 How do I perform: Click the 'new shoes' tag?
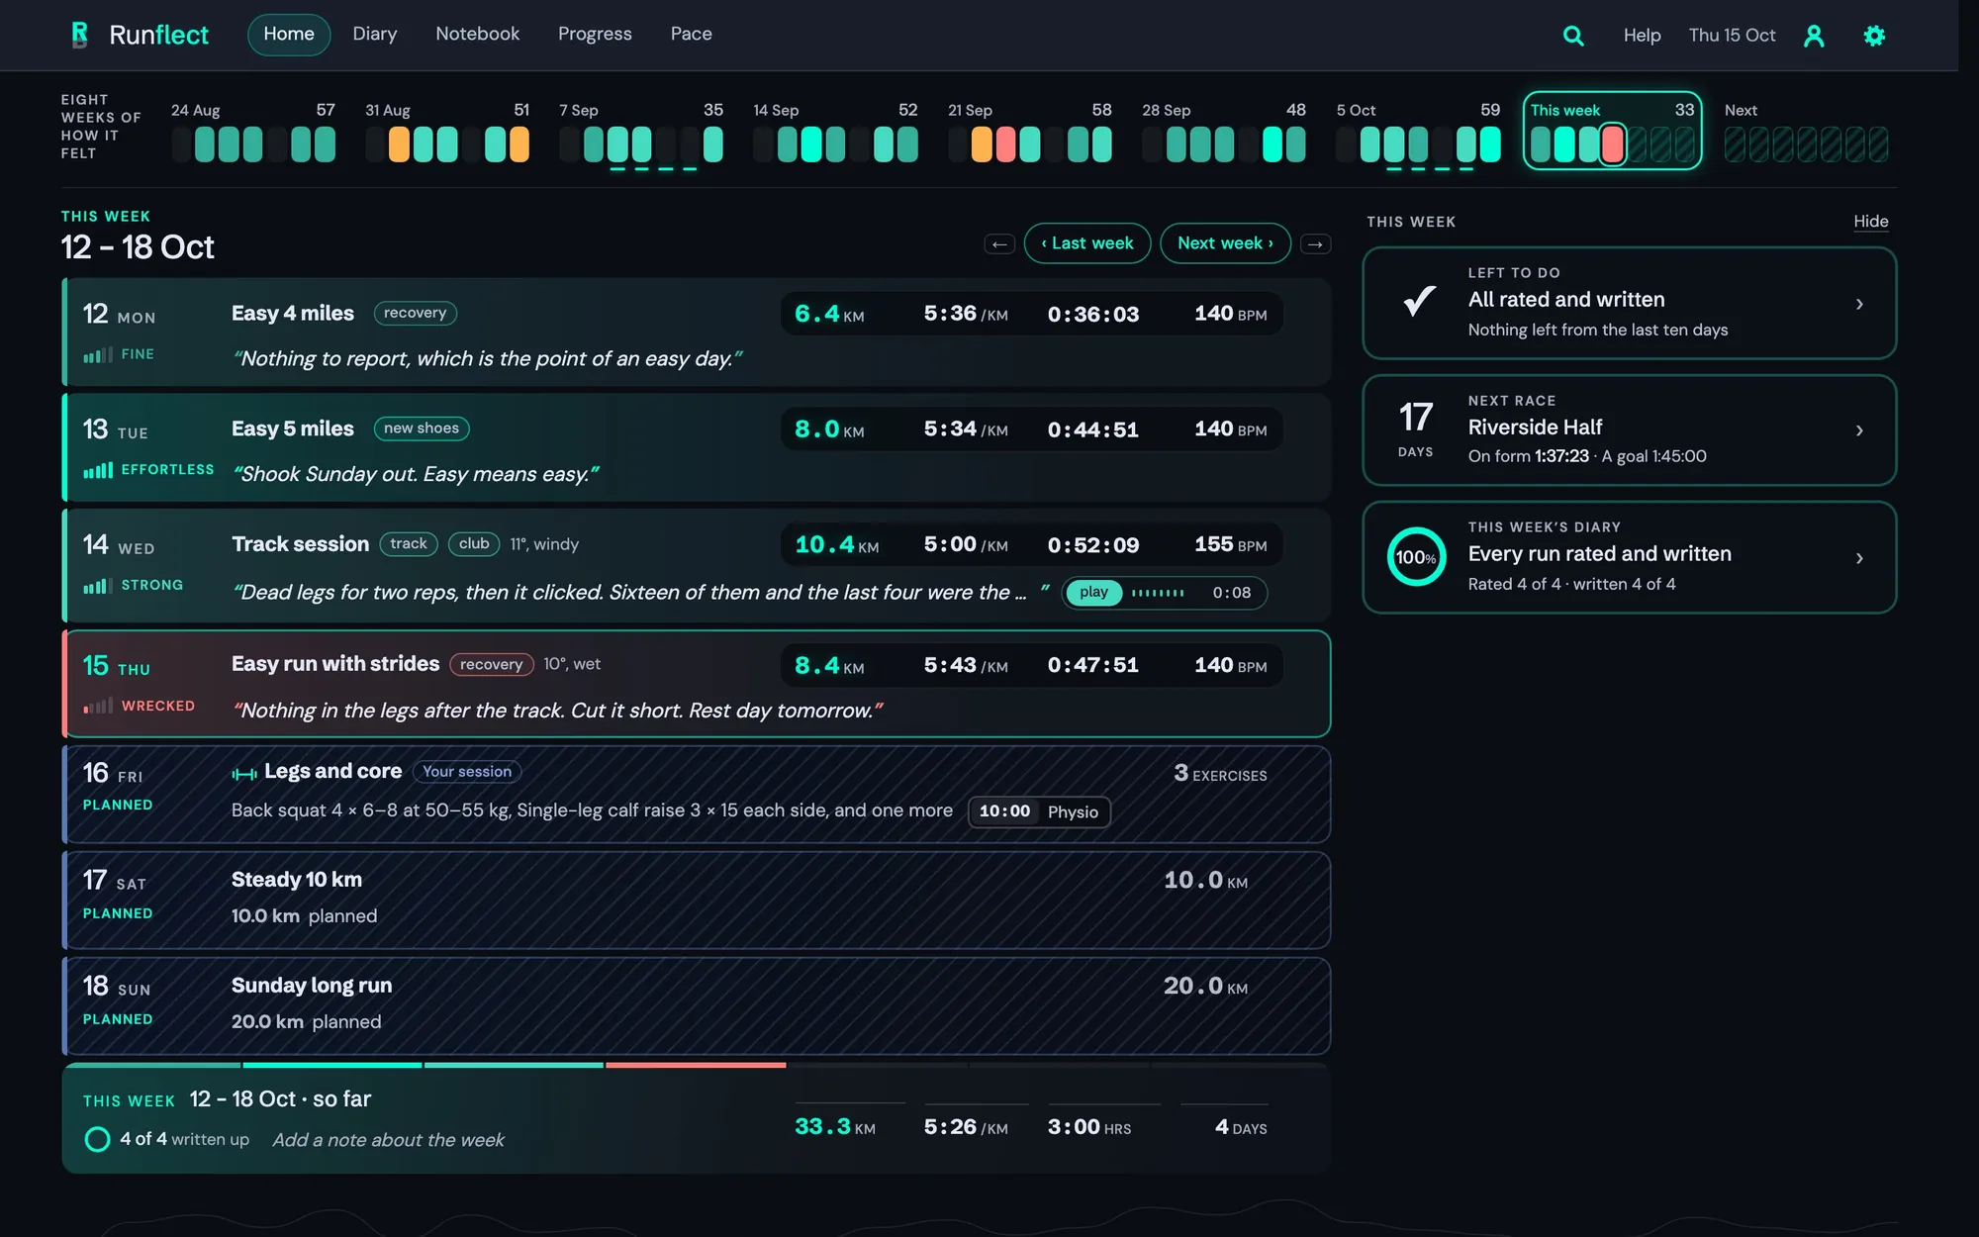point(422,428)
